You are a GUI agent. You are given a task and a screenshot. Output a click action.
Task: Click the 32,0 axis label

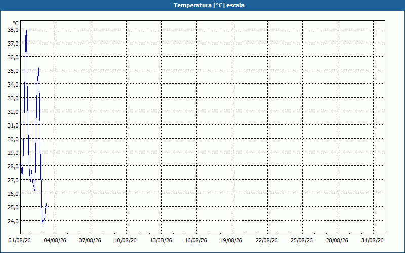point(13,112)
